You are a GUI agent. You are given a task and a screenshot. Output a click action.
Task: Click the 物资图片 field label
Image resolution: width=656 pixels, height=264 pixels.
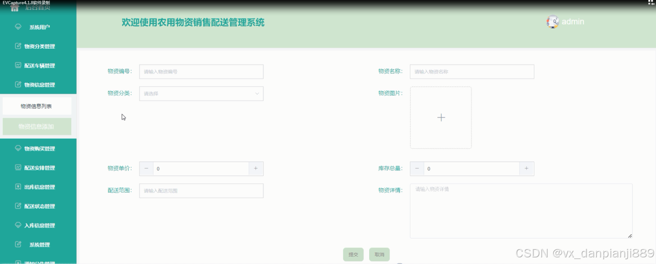[390, 93]
